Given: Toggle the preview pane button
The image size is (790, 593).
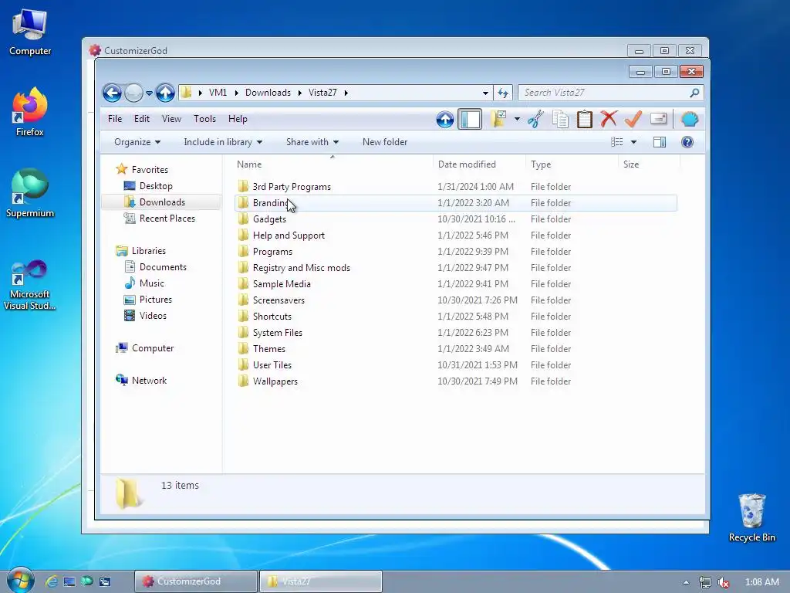Looking at the screenshot, I should click(660, 142).
